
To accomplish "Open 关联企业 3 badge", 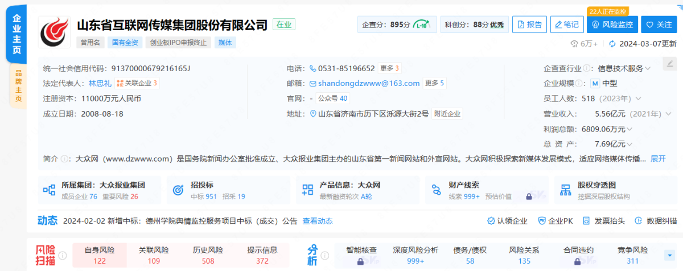I will (137, 83).
